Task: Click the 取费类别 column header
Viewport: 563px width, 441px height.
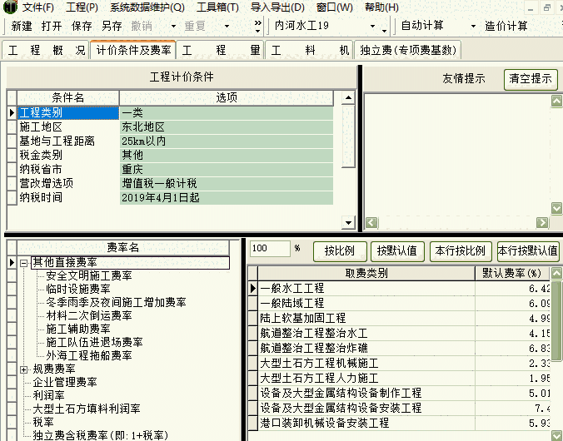Action: [x=366, y=274]
